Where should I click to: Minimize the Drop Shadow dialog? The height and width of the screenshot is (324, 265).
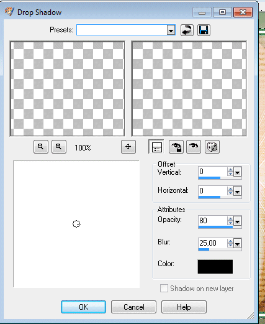click(202, 12)
